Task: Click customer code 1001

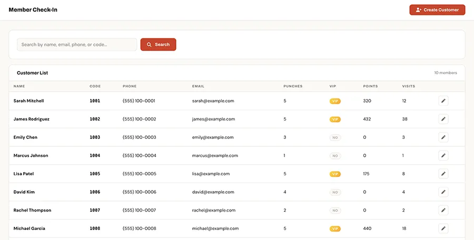Action: [95, 101]
